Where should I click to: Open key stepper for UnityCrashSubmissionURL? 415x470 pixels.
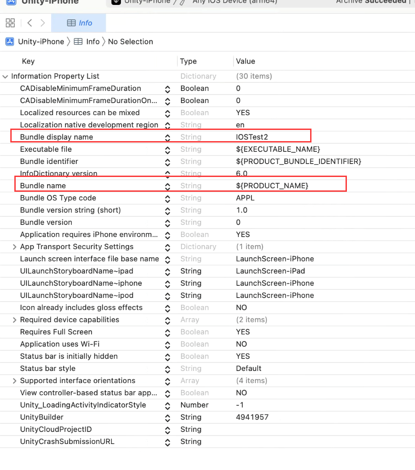coord(168,442)
